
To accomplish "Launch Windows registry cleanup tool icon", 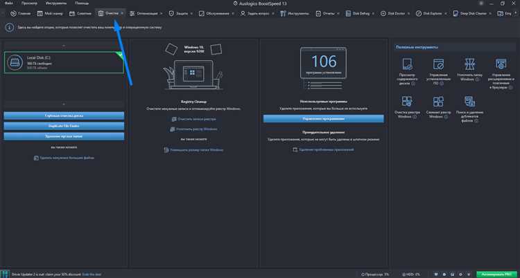I will point(407,102).
